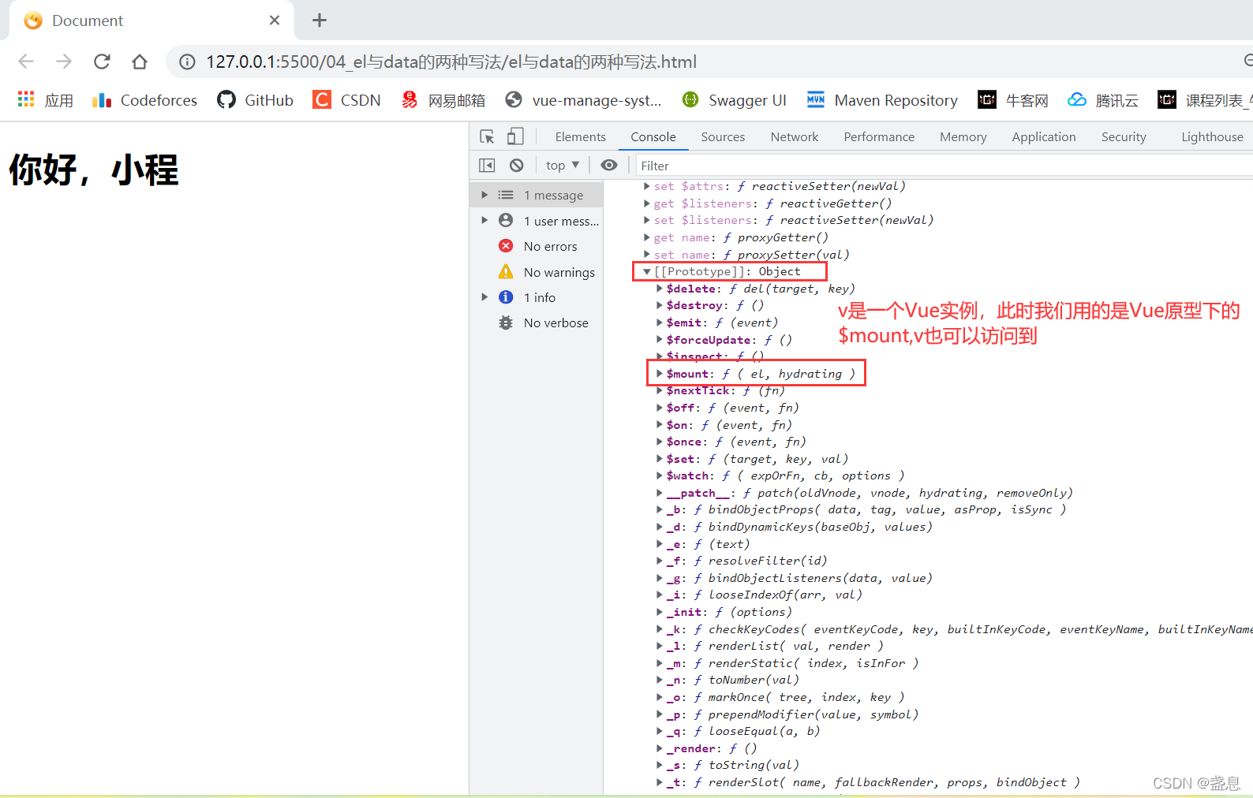
Task: Open the top context dropdown
Action: [x=563, y=165]
